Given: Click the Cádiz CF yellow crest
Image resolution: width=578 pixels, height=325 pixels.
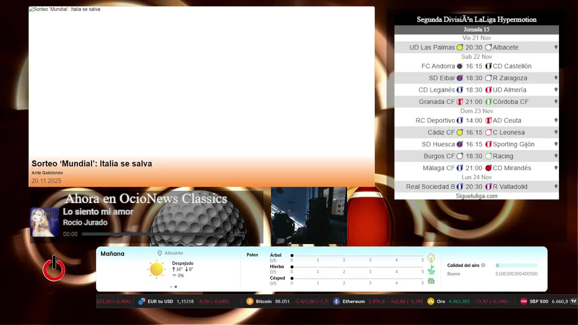Looking at the screenshot, I should click(460, 133).
